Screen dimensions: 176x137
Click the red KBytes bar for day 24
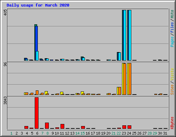tap(130, 127)
